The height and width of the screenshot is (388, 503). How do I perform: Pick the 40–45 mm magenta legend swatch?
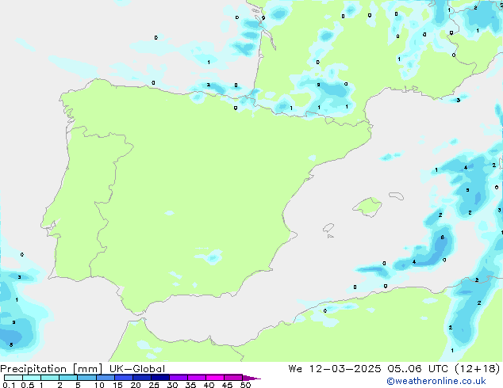(215, 378)
